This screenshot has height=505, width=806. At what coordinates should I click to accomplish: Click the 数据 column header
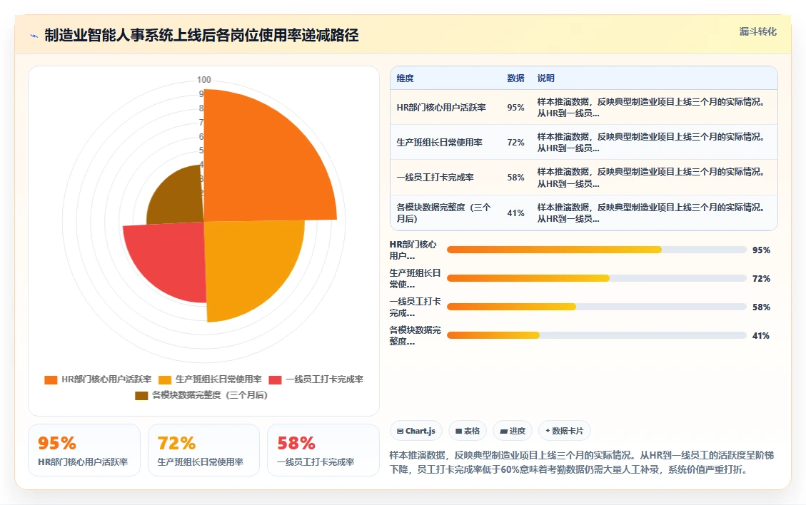click(x=515, y=78)
